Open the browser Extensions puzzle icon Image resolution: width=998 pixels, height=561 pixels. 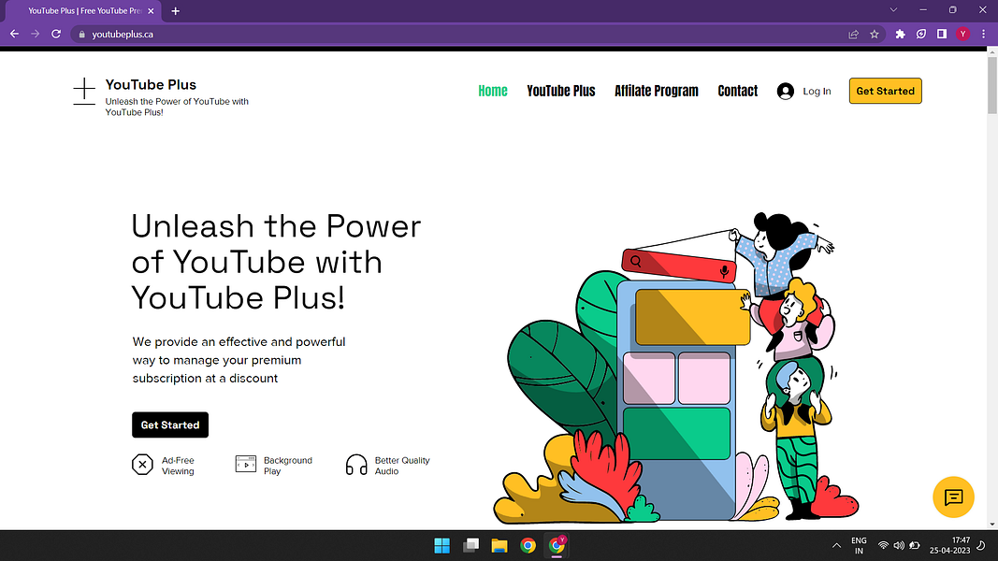899,34
